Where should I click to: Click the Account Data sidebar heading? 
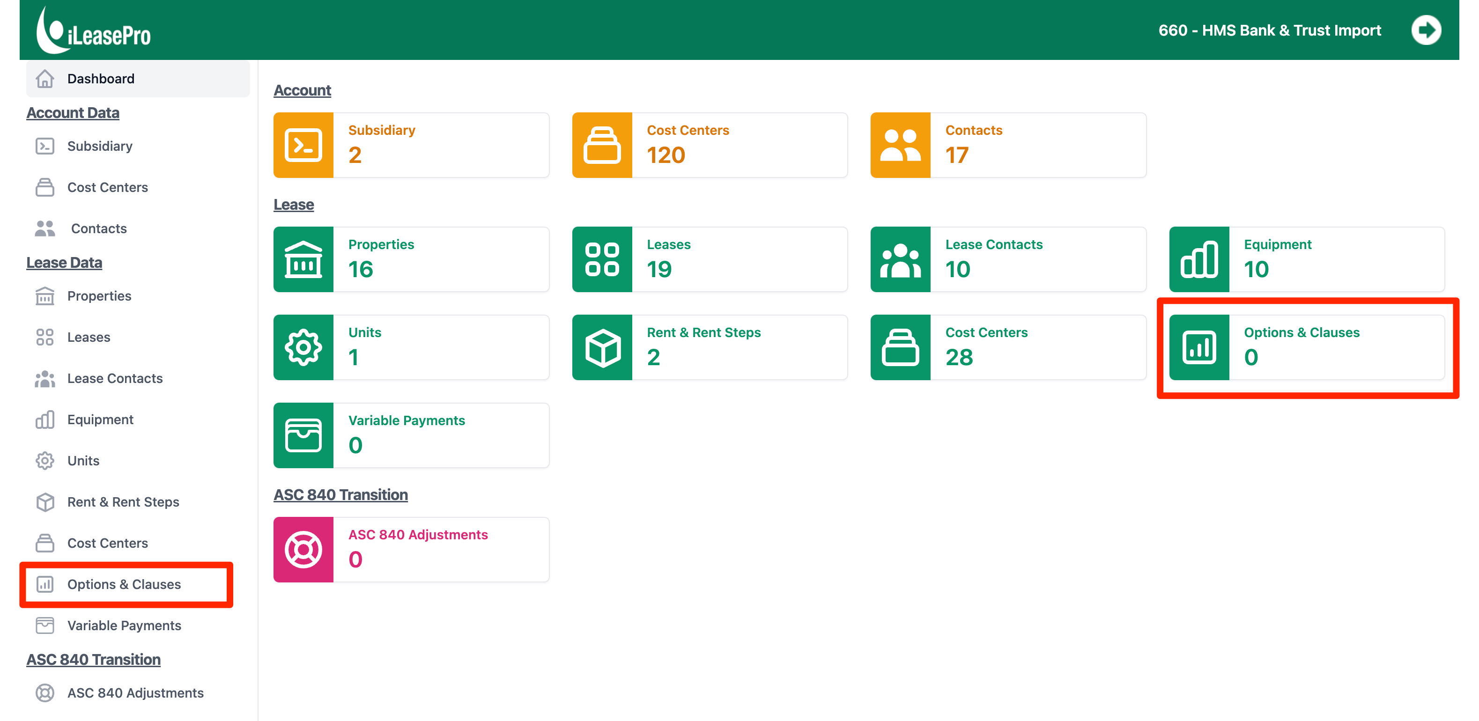pos(73,113)
